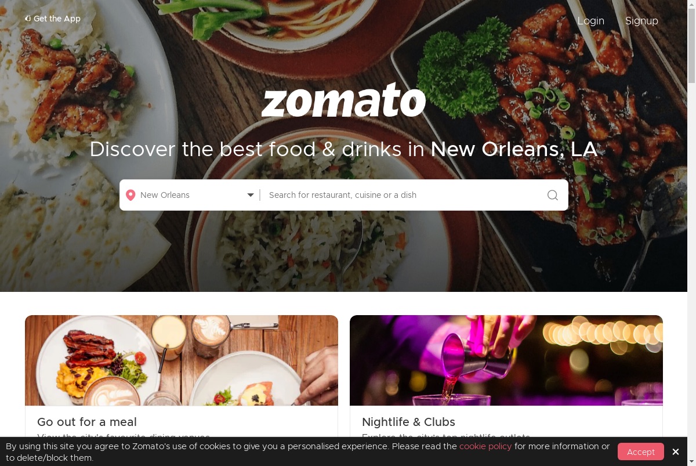696x466 pixels.
Task: Click the zomato logo
Action: click(x=343, y=100)
